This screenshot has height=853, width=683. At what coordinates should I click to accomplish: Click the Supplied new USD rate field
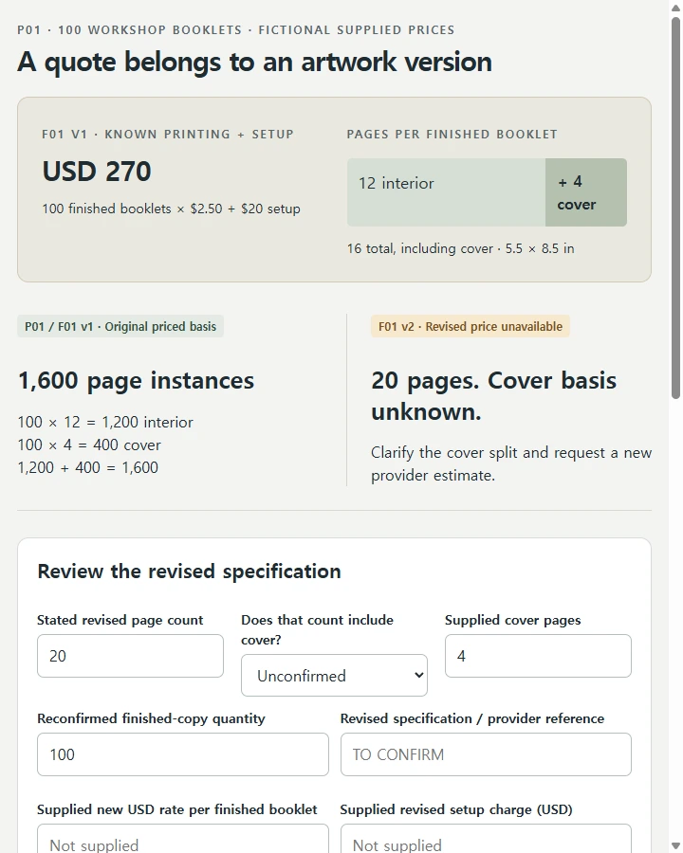tap(182, 841)
